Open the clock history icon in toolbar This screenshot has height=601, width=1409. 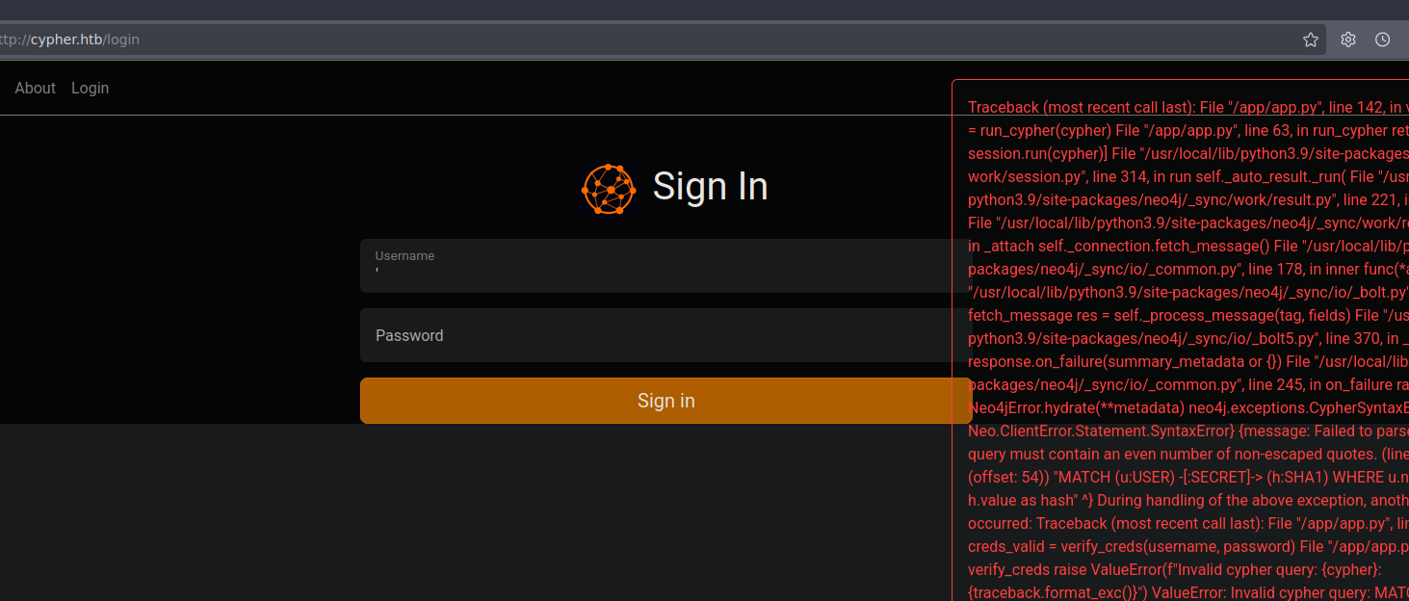pos(1382,39)
